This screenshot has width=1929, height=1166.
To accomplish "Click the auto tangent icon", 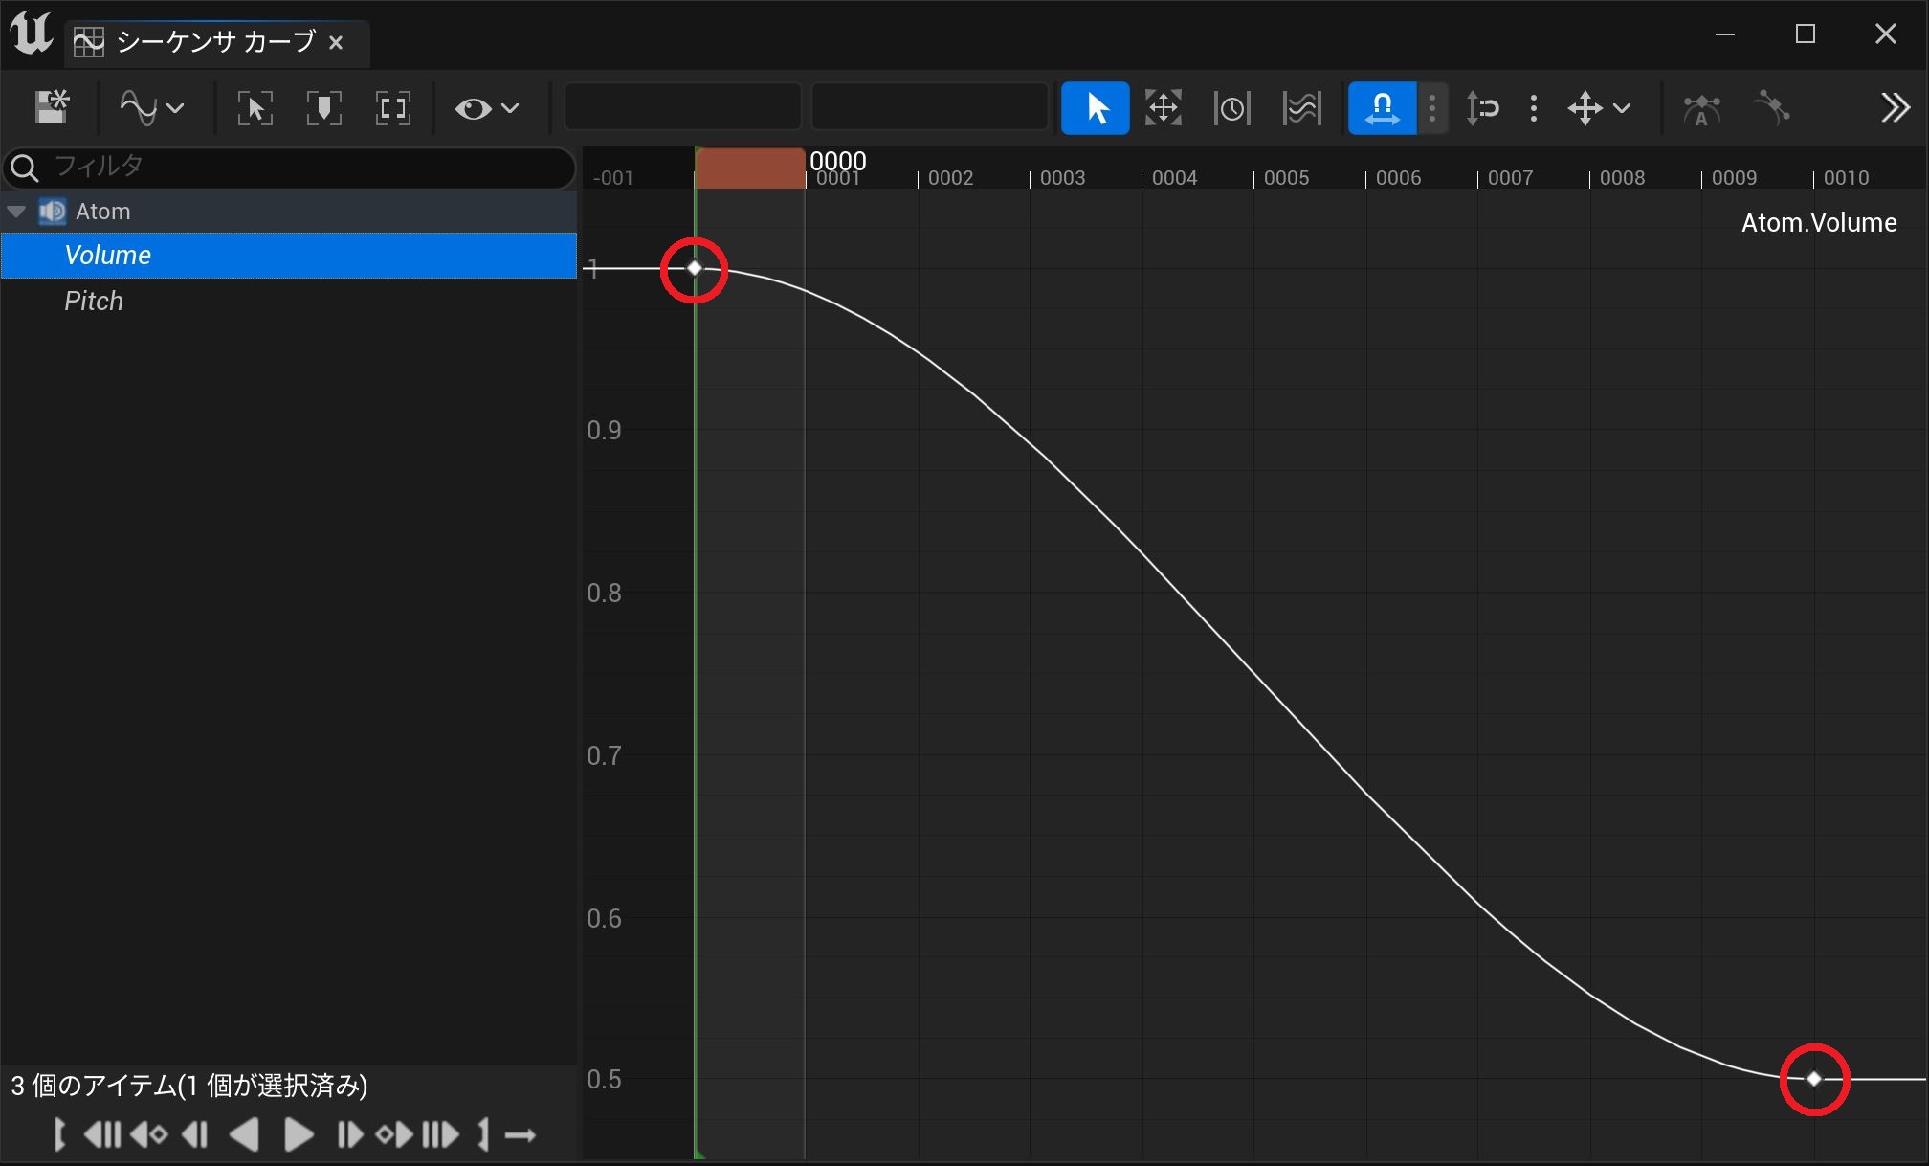I will tap(1701, 108).
